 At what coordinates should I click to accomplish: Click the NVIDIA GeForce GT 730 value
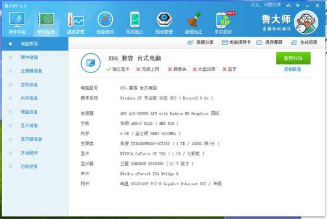(162, 154)
